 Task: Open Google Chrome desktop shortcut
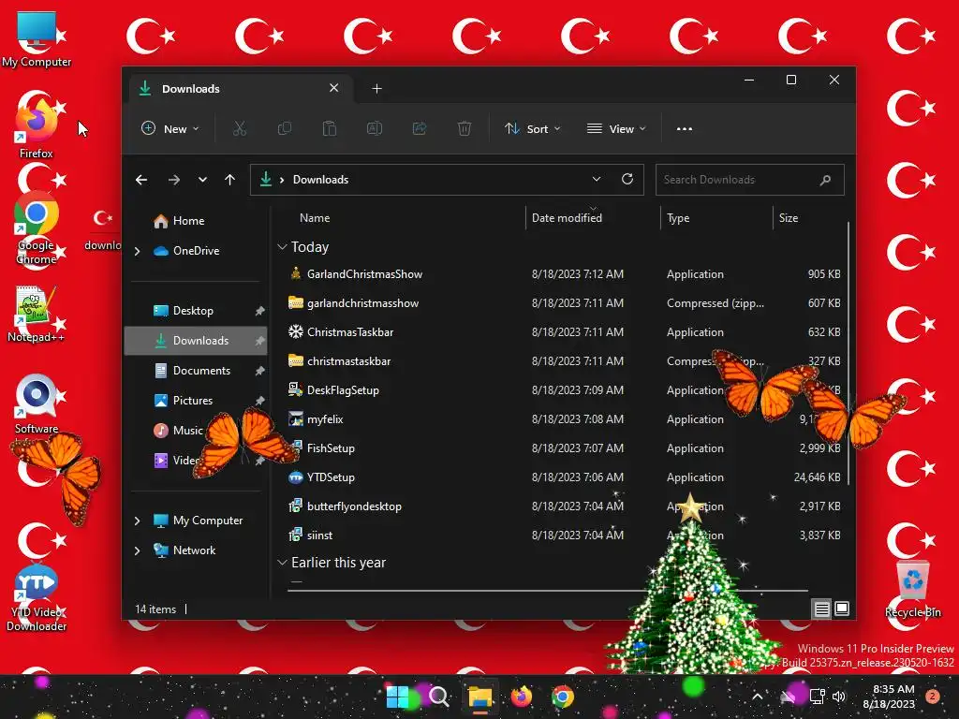point(37,229)
